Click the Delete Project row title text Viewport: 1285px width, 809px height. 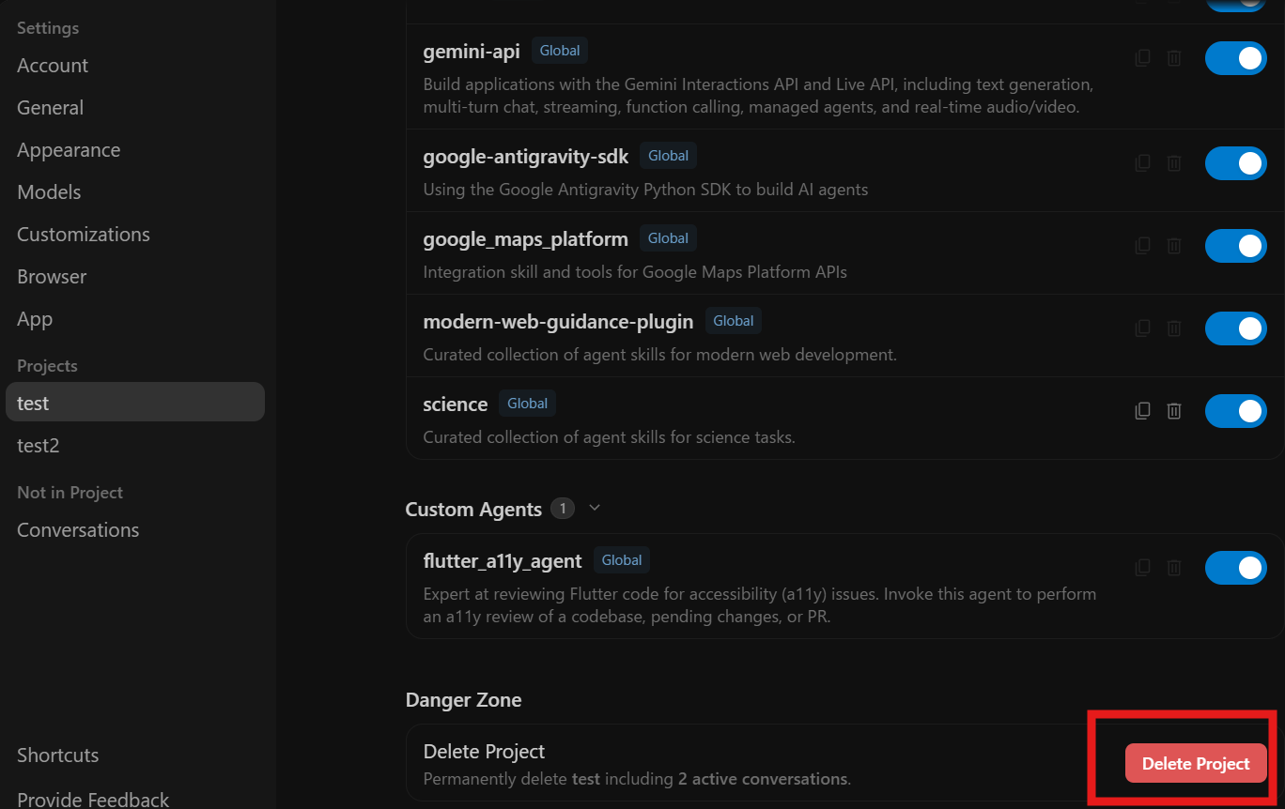(484, 752)
